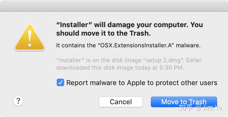Open help with the question mark button
The image size is (228, 117).
tap(18, 101)
